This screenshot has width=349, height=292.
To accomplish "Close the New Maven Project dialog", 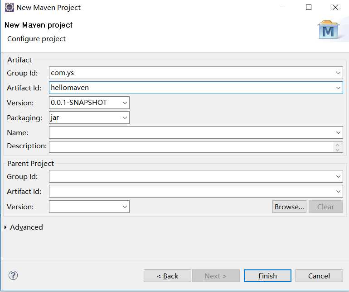I will coord(335,7).
